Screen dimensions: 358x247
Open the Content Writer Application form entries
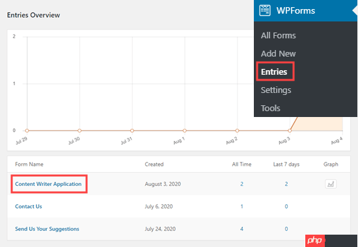48,184
